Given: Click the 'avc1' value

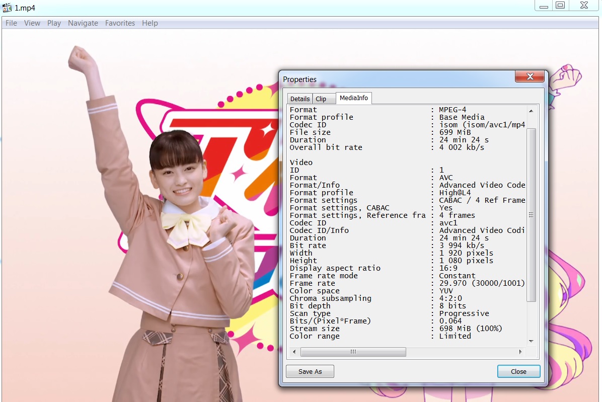Looking at the screenshot, I should pos(448,223).
